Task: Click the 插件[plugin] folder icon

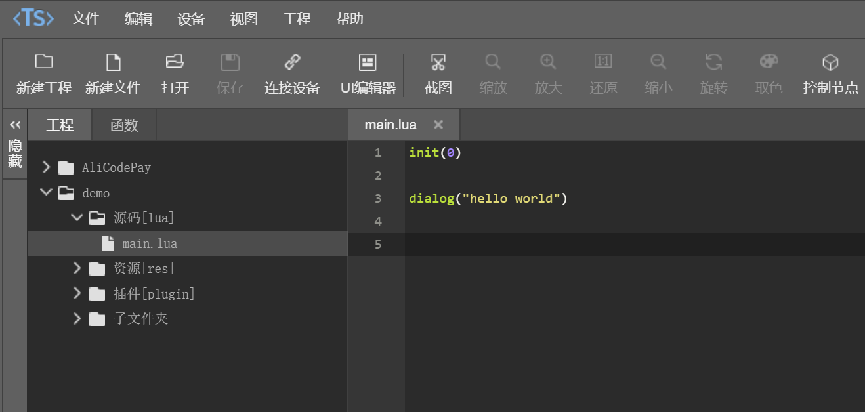Action: [97, 294]
